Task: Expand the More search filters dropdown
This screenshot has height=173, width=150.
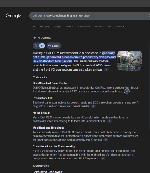Action: [x=120, y=27]
